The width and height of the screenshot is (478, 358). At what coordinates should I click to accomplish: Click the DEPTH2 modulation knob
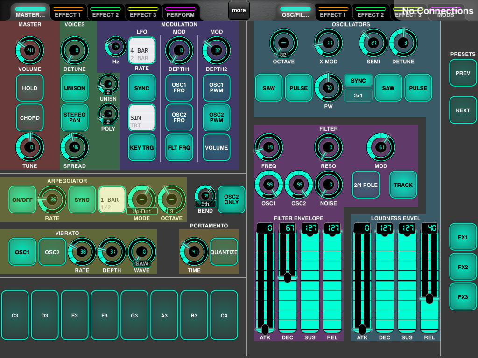tap(217, 50)
